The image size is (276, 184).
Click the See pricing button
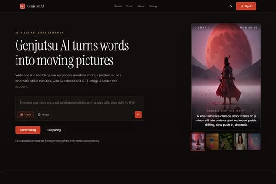[x=54, y=130]
